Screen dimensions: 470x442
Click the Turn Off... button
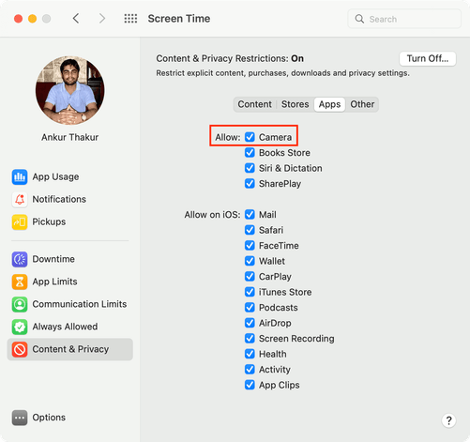point(428,58)
